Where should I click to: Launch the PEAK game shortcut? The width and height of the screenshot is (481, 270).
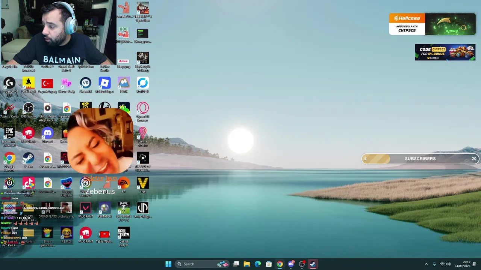coord(124,85)
